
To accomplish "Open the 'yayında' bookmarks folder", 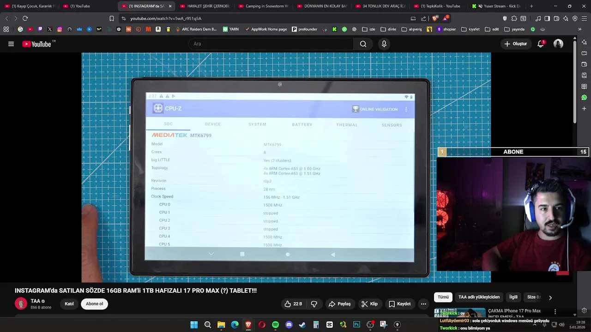I will 515,29.
